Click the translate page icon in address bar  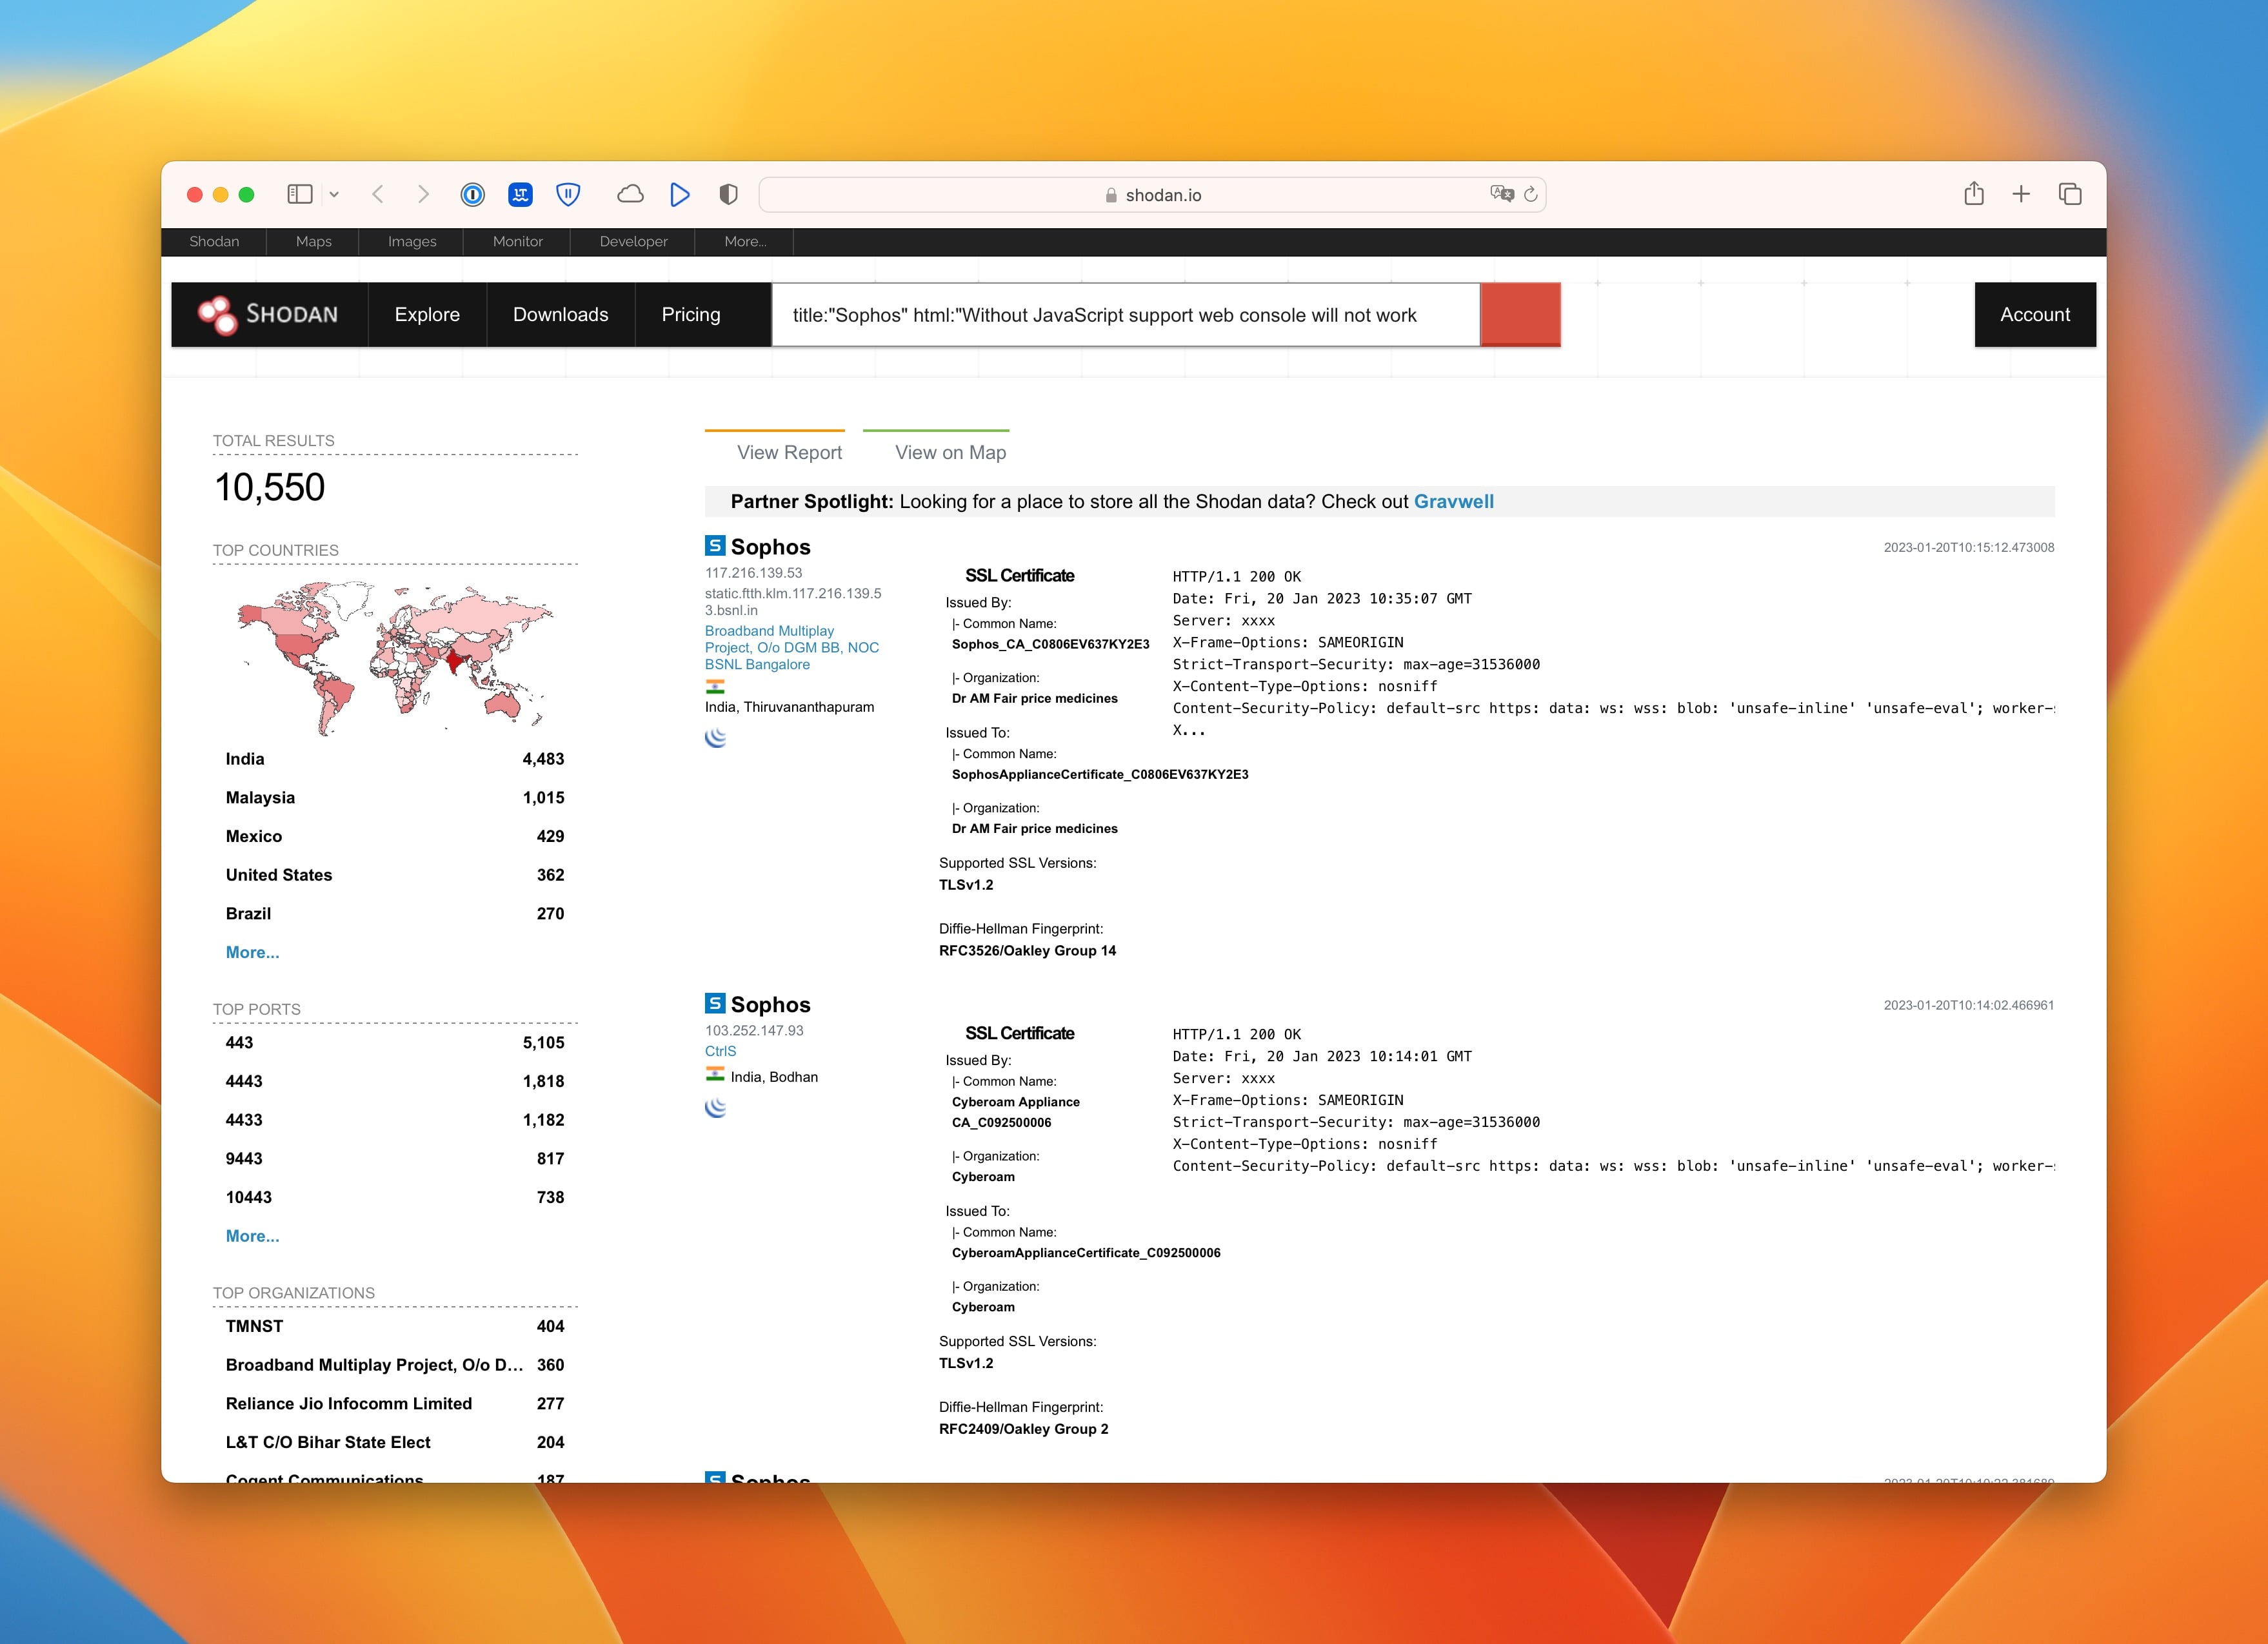click(1501, 194)
